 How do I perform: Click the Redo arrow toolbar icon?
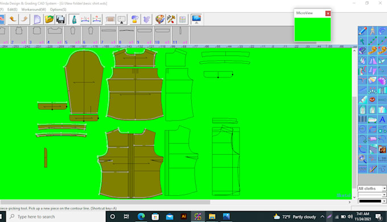pos(24,19)
